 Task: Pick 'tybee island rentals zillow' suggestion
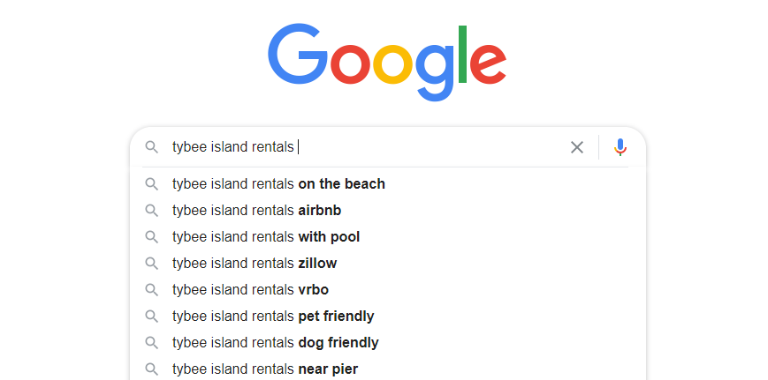tap(388, 264)
